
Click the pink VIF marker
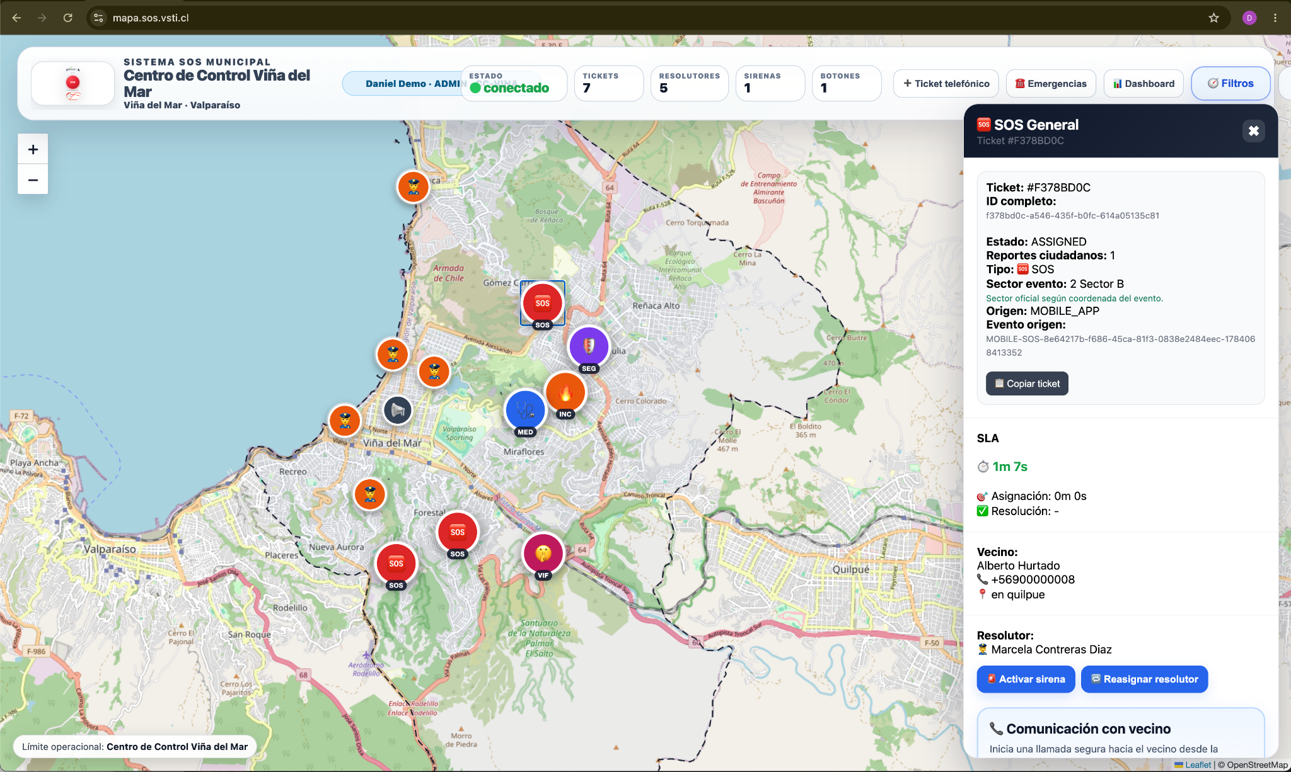coord(543,553)
